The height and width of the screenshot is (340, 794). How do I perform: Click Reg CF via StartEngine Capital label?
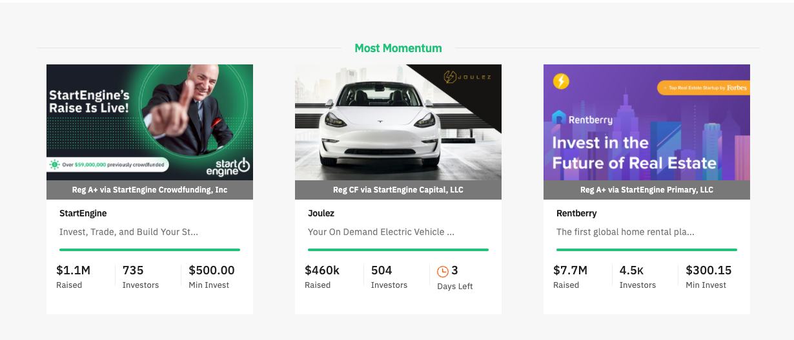click(x=398, y=190)
